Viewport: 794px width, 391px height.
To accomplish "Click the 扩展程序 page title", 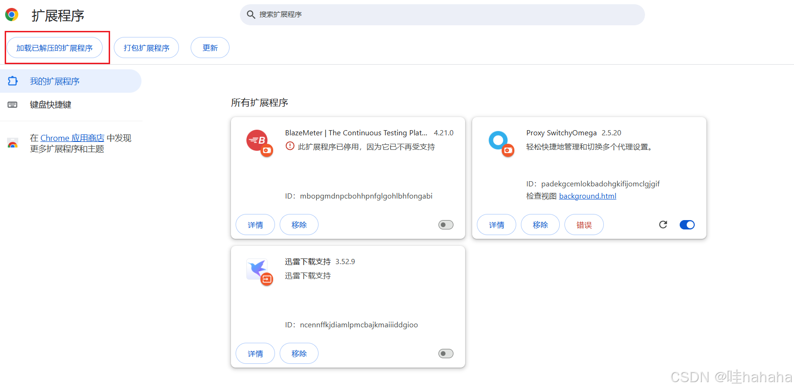I will click(x=58, y=15).
